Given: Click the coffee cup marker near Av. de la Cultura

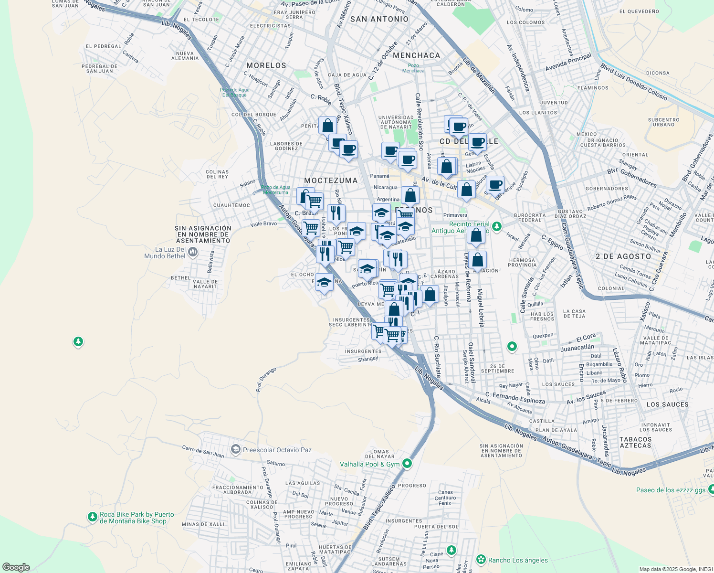Looking at the screenshot, I should pos(495,184).
